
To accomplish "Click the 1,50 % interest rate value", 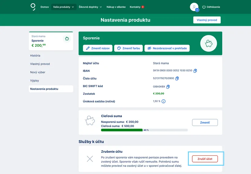I will 156,101.
